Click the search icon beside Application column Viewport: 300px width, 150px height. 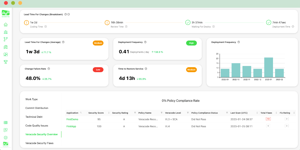click(x=81, y=113)
